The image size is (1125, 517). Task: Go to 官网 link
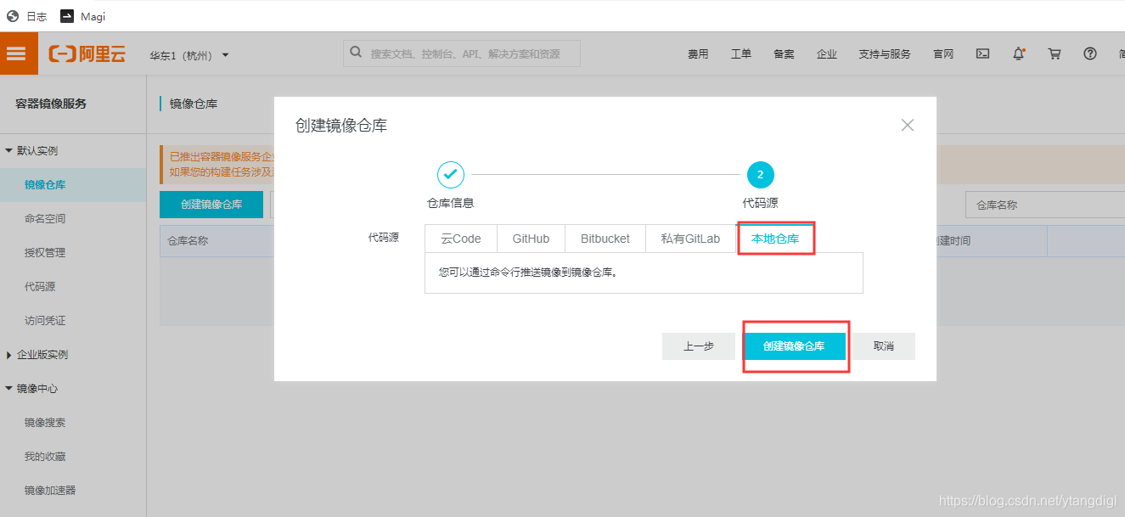click(943, 54)
